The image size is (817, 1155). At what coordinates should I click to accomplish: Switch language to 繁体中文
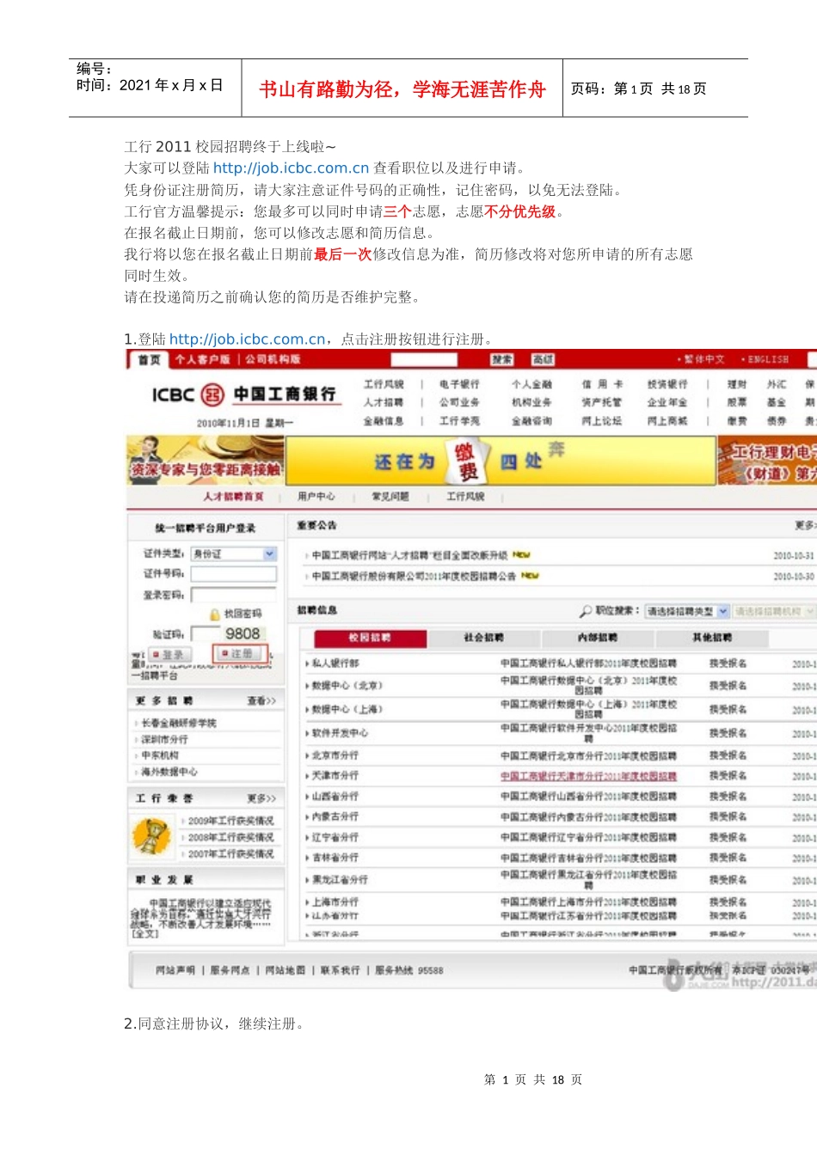coord(704,359)
